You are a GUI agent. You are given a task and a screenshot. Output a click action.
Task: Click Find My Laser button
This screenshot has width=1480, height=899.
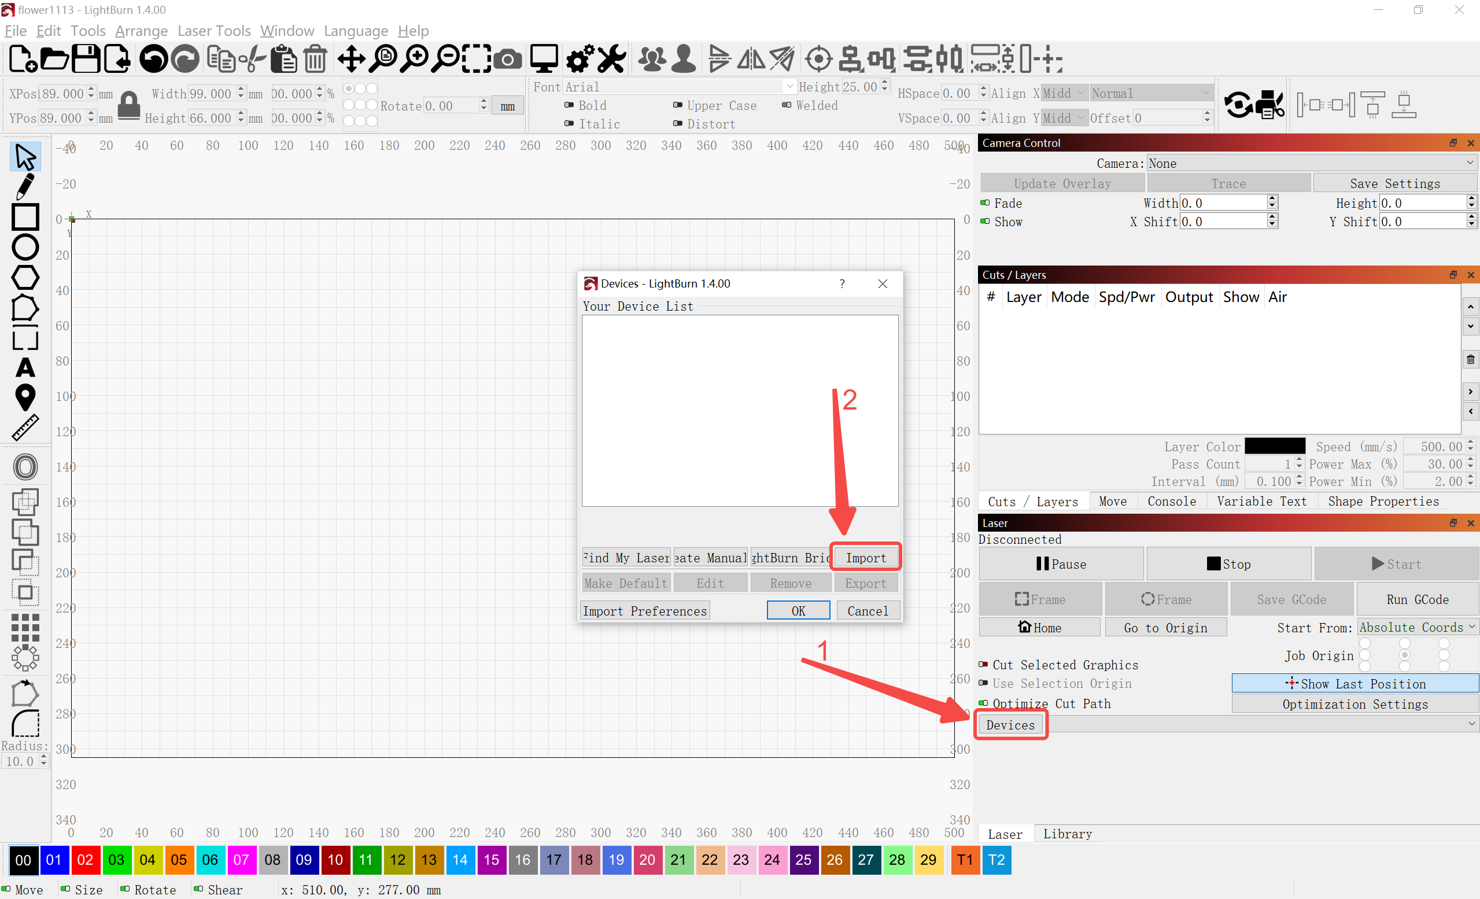pos(626,558)
